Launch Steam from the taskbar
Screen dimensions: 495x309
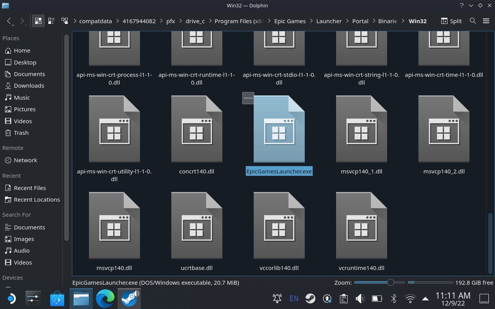pos(129,298)
